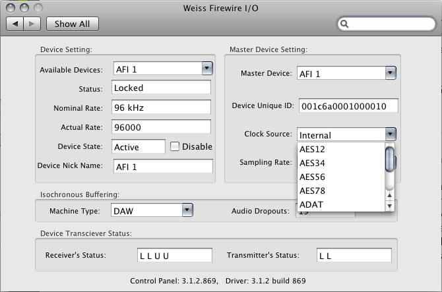Click the list scroll down arrow

pos(390,206)
